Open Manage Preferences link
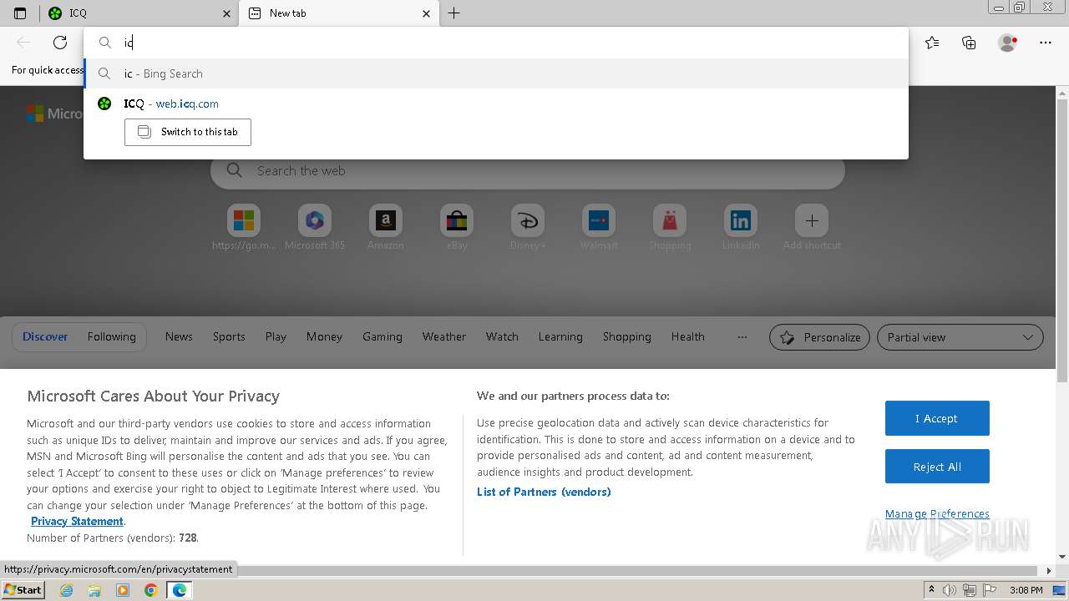 click(937, 514)
